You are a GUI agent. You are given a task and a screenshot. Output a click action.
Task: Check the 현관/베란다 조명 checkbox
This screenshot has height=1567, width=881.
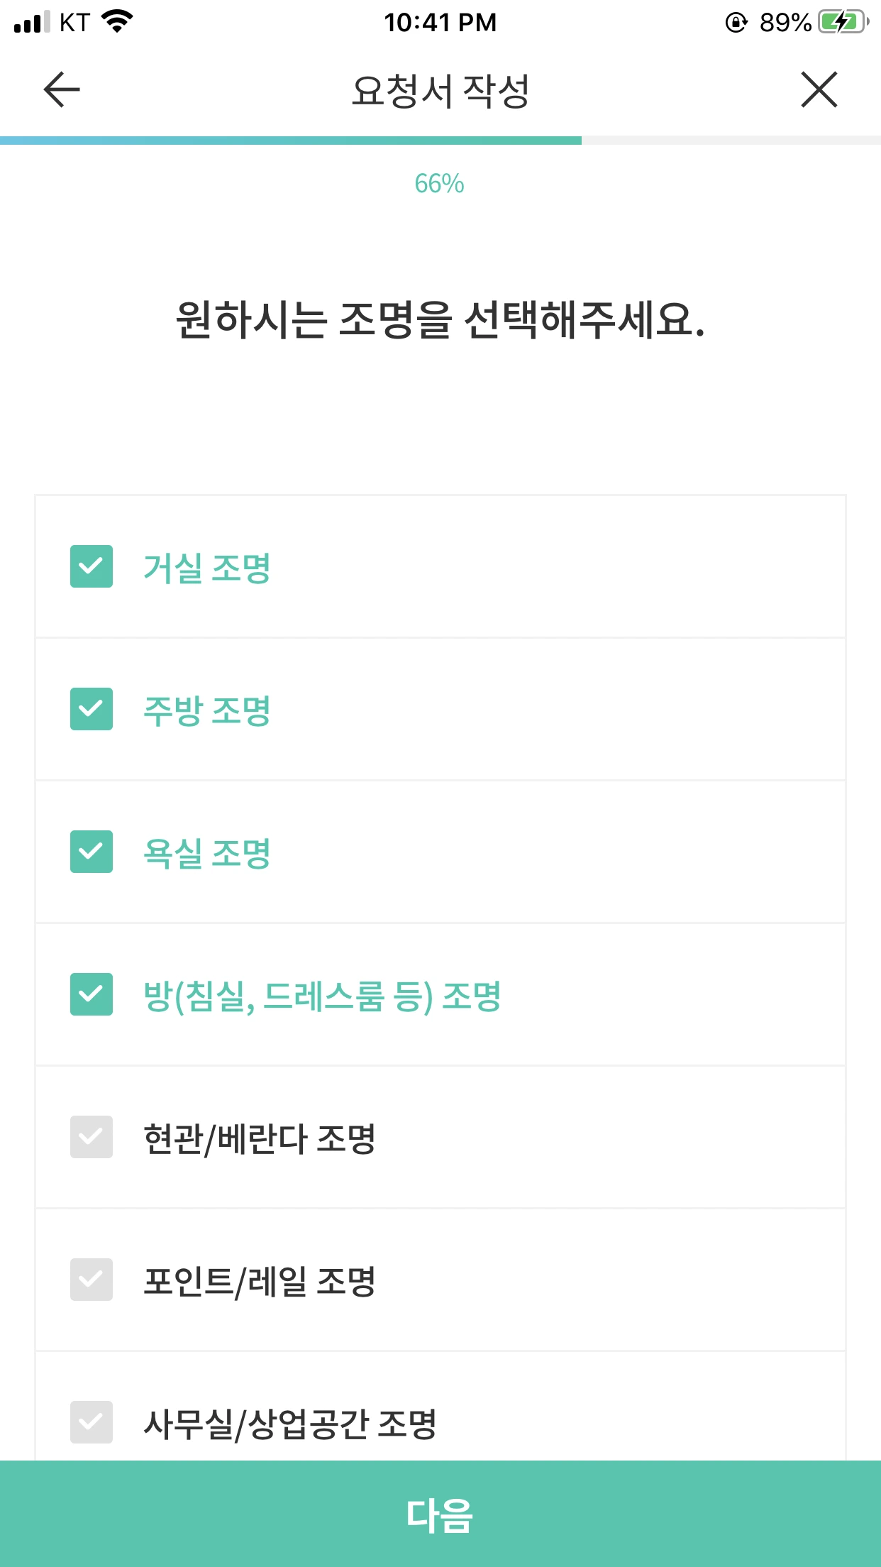click(x=92, y=1137)
